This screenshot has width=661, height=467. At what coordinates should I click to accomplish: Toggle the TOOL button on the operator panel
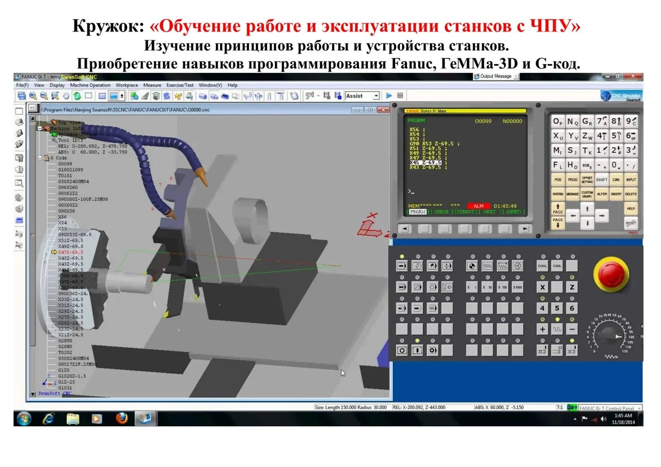point(557,266)
